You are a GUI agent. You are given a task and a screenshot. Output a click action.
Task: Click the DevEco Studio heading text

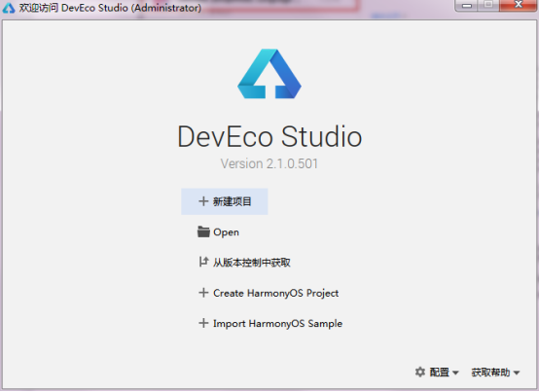coord(269,136)
